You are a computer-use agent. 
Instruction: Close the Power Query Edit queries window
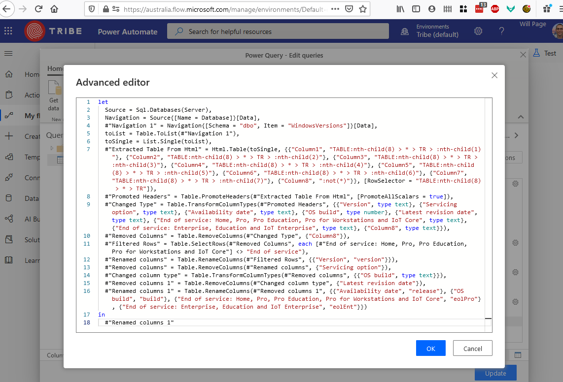pyautogui.click(x=523, y=55)
